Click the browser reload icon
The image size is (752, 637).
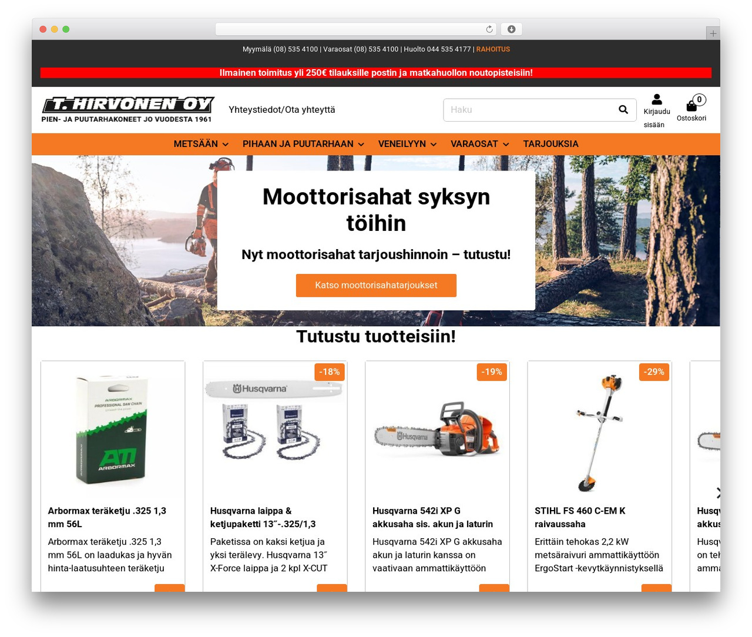click(489, 29)
